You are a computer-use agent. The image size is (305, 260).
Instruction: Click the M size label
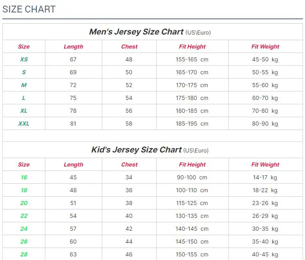pos(24,85)
